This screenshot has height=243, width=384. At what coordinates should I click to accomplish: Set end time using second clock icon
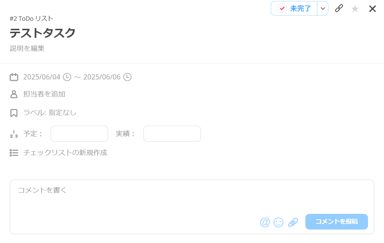(x=127, y=77)
